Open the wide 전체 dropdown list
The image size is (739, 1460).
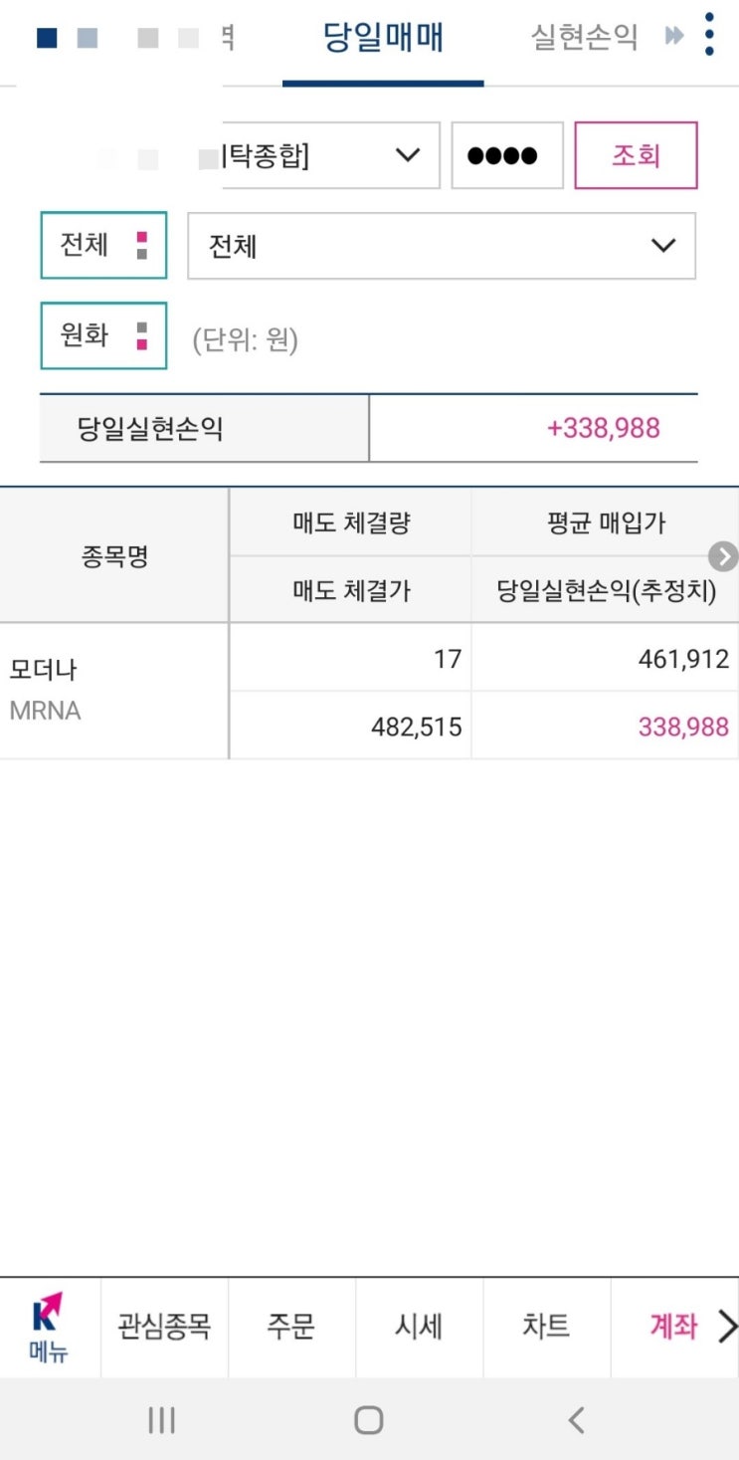[x=442, y=245]
